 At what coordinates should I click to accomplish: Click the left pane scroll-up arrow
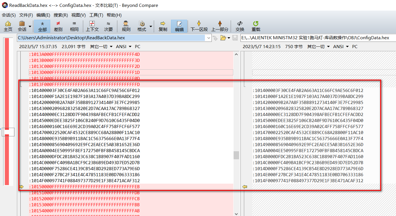tap(236, 54)
